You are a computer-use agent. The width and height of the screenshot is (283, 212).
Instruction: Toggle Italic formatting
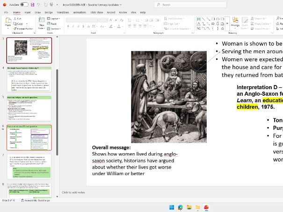pos(73,27)
